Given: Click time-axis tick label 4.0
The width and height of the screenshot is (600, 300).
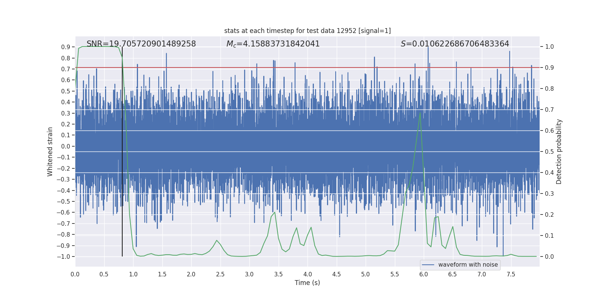Looking at the screenshot, I should 307,274.
